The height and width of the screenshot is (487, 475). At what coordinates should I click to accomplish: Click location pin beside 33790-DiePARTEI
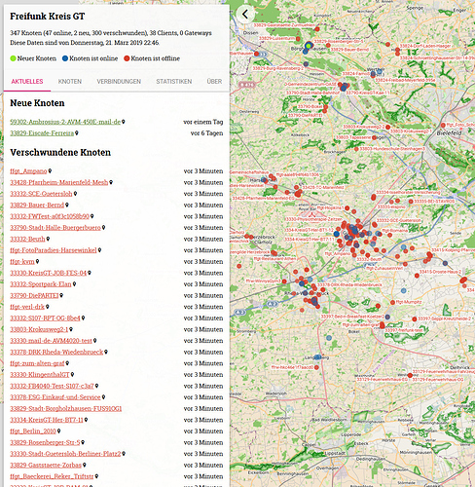click(61, 295)
